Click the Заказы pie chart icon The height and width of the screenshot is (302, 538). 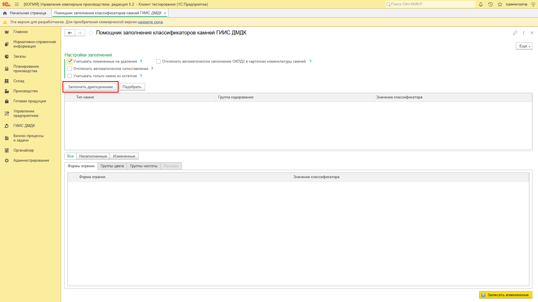pyautogui.click(x=7, y=56)
